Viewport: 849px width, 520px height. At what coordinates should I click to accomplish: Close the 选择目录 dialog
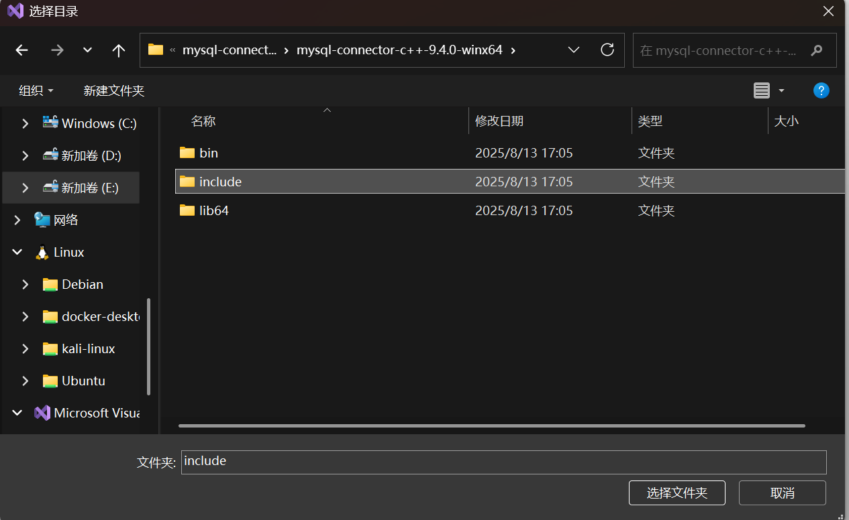point(829,11)
